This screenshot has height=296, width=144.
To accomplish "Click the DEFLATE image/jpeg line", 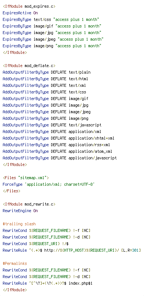I will point(46,112).
